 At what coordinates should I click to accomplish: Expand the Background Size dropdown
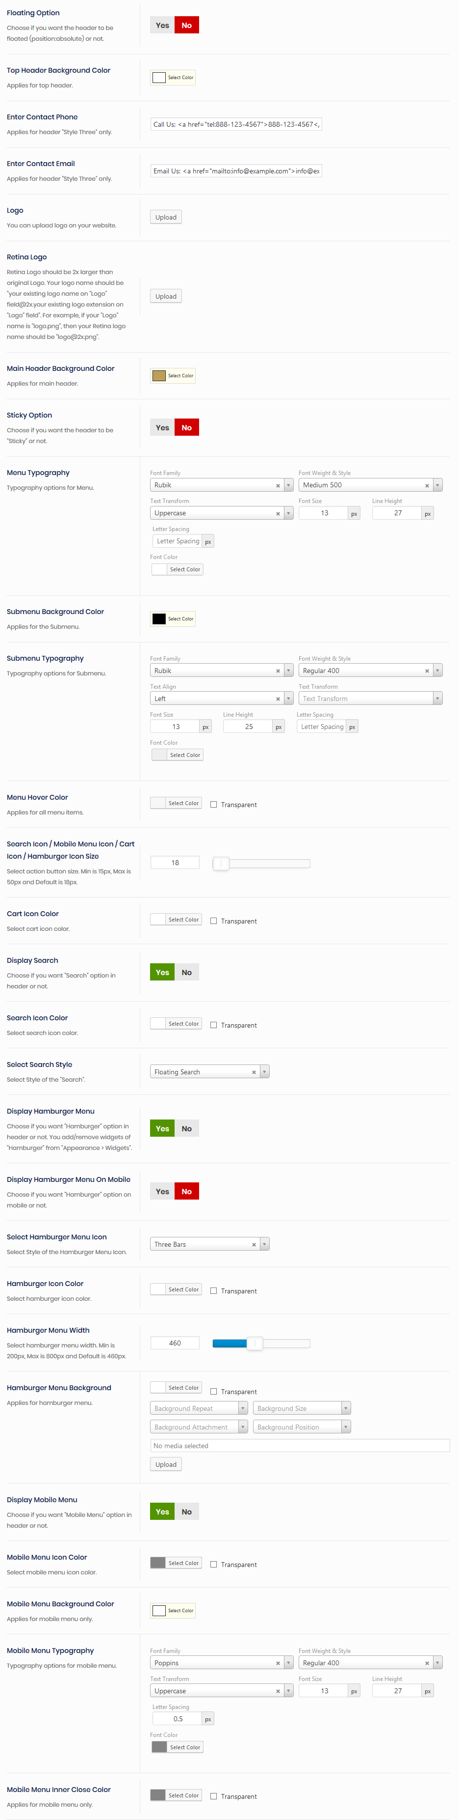301,1408
